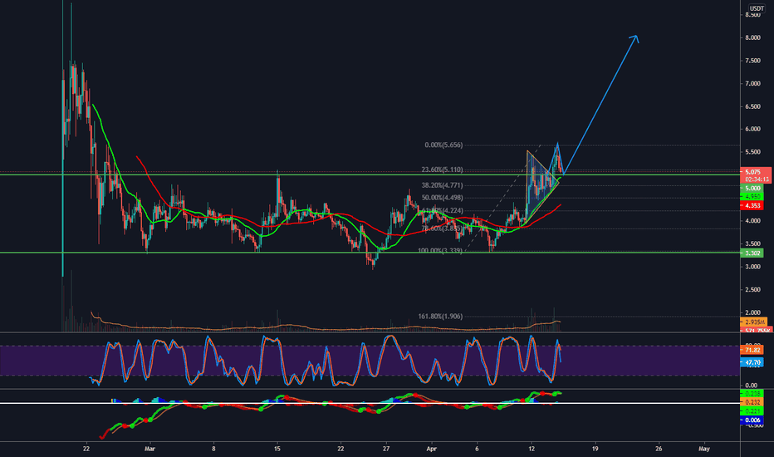This screenshot has width=774, height=457.
Task: Click the 26 date label on time axis
Action: tap(659, 449)
